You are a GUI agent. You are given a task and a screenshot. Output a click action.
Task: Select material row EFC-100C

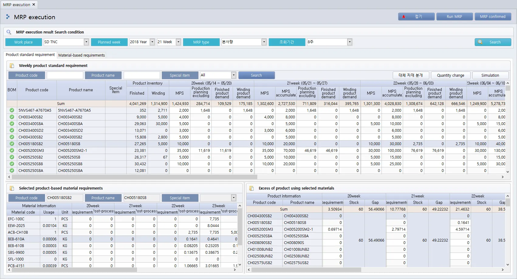click(122, 219)
